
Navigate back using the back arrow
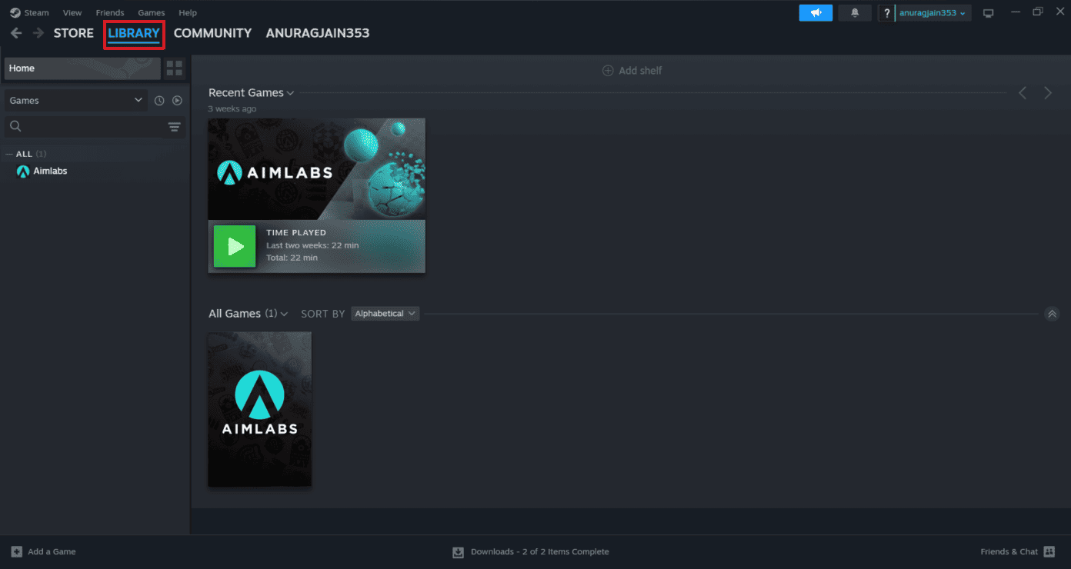[x=15, y=33]
